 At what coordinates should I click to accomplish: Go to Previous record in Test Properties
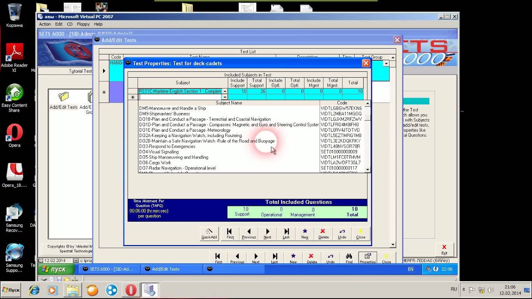point(249,233)
